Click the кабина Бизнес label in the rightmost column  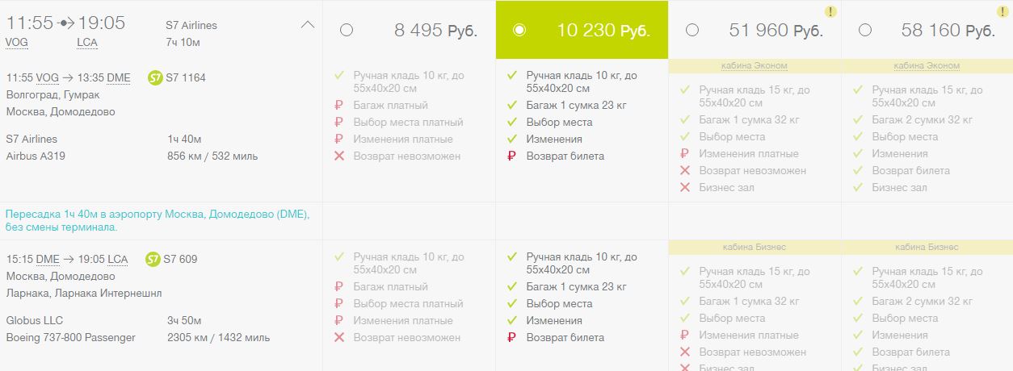click(x=927, y=247)
